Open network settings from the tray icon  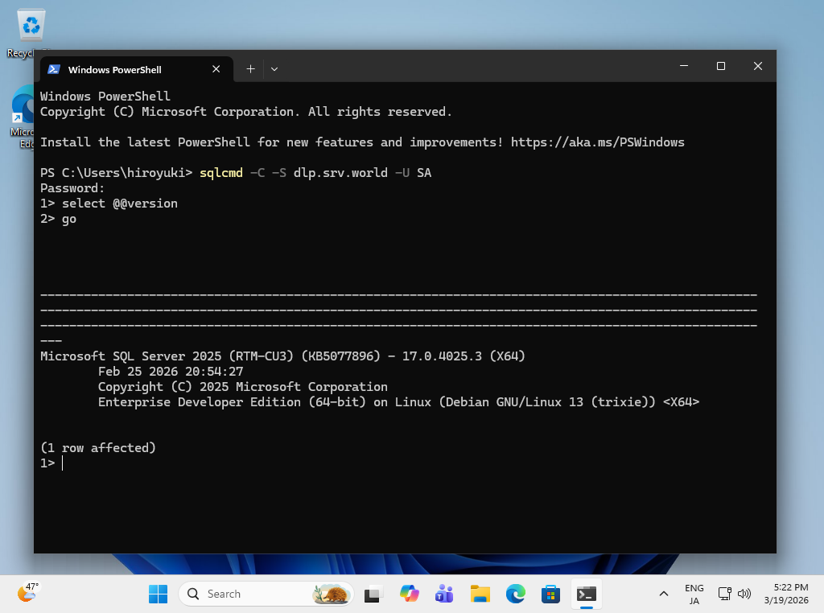[725, 594]
